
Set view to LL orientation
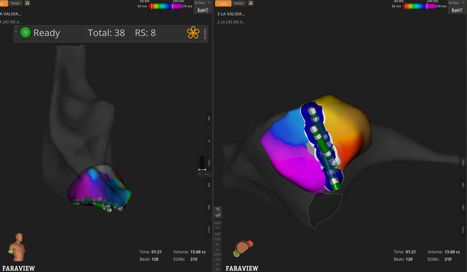tap(218, 249)
